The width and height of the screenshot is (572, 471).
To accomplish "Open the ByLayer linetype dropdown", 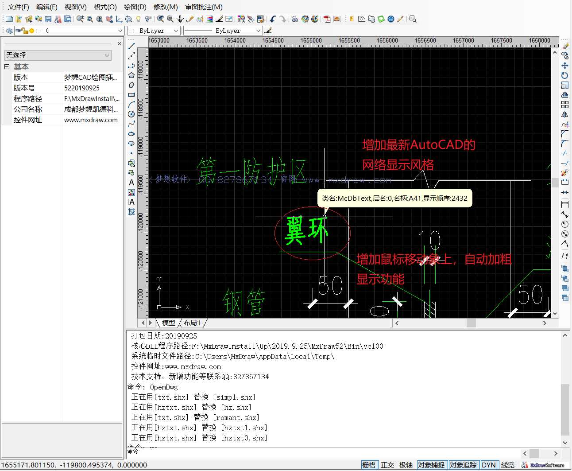I will coord(223,31).
